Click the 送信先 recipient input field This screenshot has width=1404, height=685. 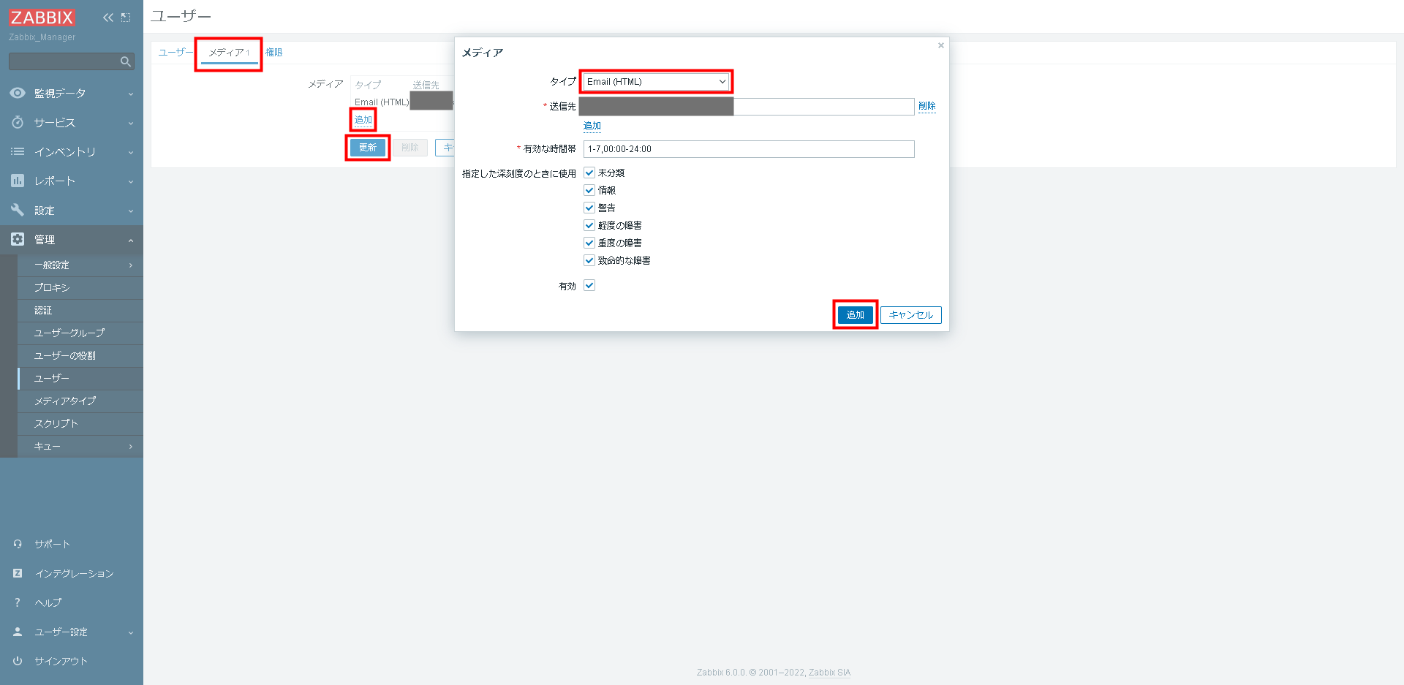[x=749, y=107]
